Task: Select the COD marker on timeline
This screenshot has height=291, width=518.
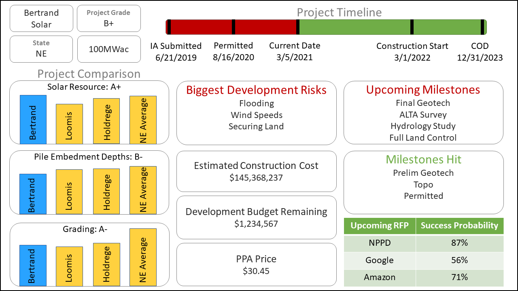Action: click(482, 27)
